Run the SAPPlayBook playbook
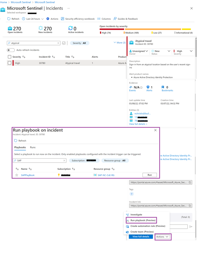The image size is (197, 262). coord(150,175)
